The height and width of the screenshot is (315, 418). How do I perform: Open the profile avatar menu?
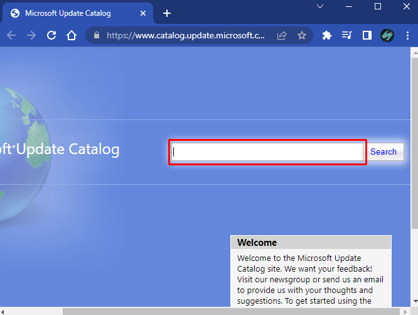(x=387, y=35)
